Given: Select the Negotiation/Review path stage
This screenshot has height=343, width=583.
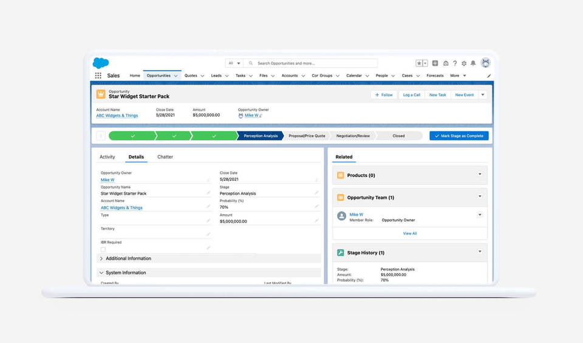Looking at the screenshot, I should click(x=353, y=136).
